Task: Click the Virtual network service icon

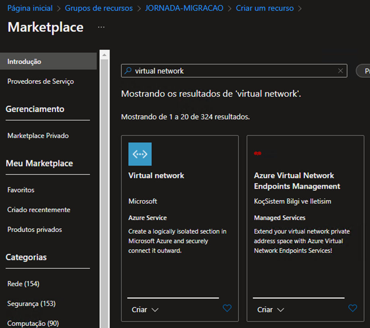Action: point(140,154)
